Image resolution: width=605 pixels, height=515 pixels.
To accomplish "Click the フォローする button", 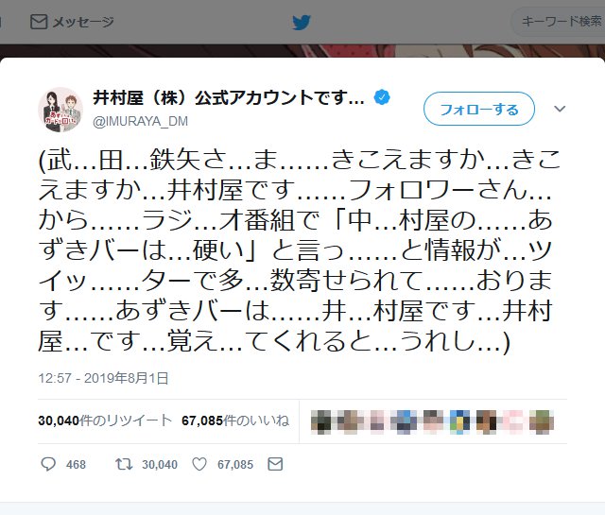I will pyautogui.click(x=479, y=109).
